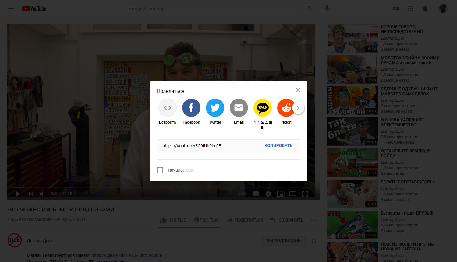
Task: Focus the Введите запрос search box
Action: (213, 9)
